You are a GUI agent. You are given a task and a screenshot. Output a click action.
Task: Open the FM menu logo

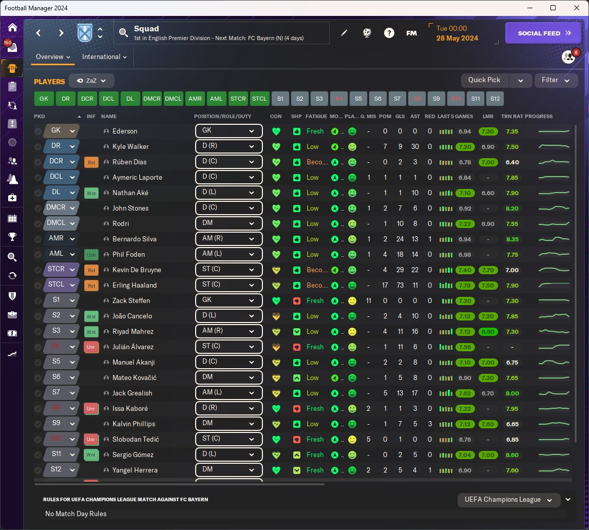(x=412, y=33)
